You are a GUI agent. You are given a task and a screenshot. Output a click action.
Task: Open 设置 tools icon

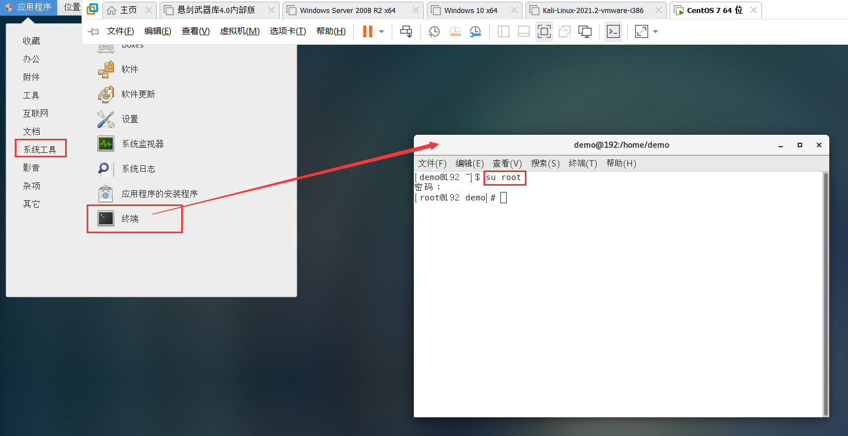(x=106, y=119)
